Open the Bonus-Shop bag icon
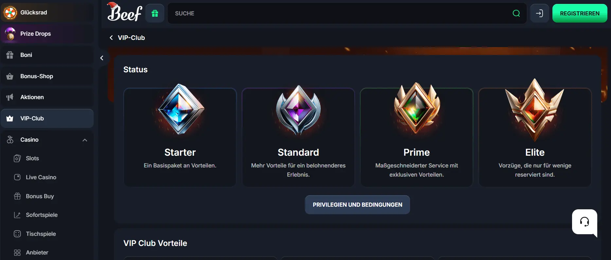 (10, 76)
